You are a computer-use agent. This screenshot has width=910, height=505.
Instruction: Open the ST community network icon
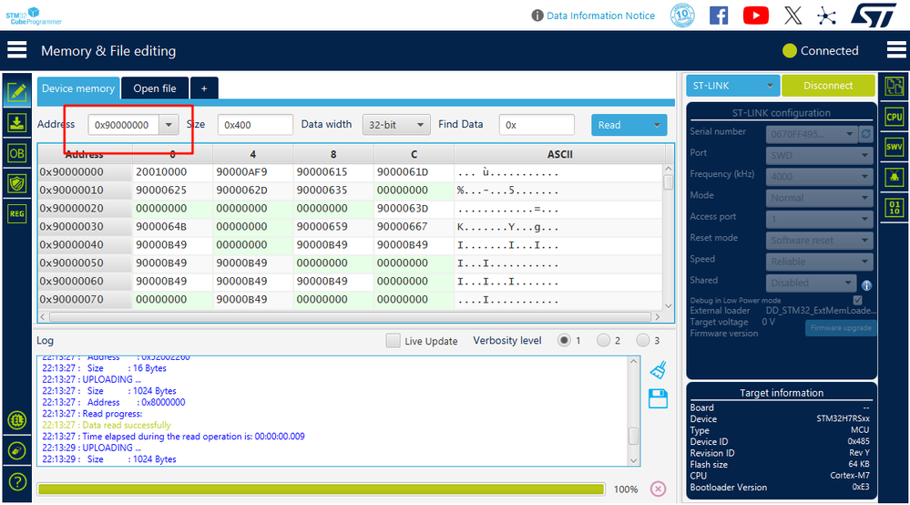(x=826, y=15)
